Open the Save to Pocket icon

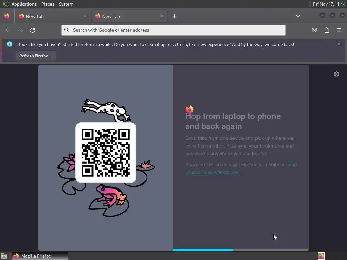[314, 30]
